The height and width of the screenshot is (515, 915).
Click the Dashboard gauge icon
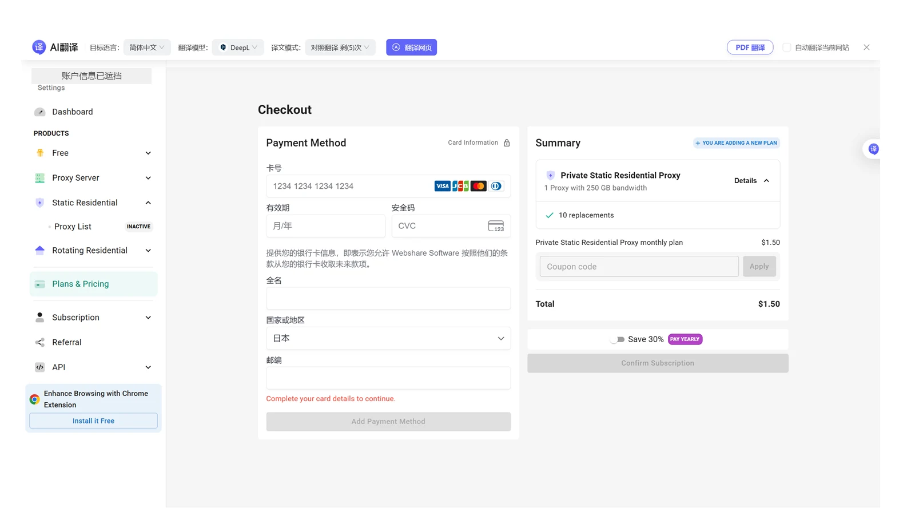tap(39, 112)
